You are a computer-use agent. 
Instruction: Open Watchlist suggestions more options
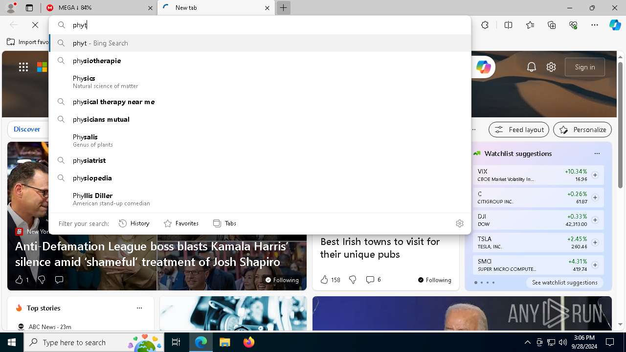[597, 154]
